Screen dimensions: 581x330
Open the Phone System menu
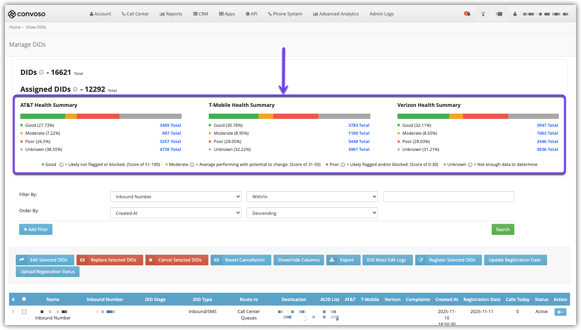(285, 14)
